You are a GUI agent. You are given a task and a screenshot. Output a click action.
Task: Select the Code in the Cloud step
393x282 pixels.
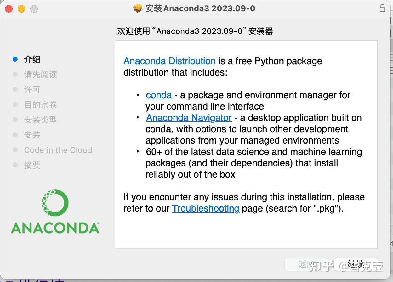click(x=58, y=150)
